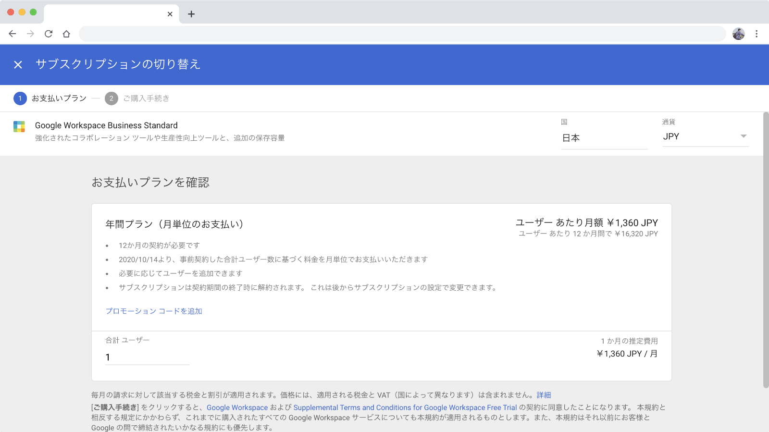Click the 1 か月の推定費用 label

pos(629,341)
